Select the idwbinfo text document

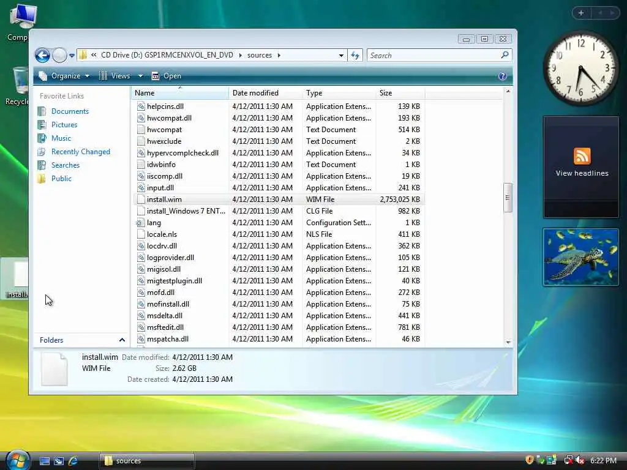(161, 165)
